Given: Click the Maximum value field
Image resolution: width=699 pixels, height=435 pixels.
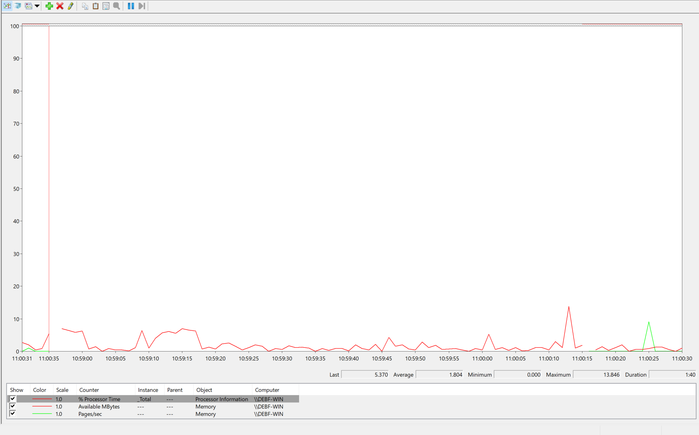Looking at the screenshot, I should click(596, 375).
